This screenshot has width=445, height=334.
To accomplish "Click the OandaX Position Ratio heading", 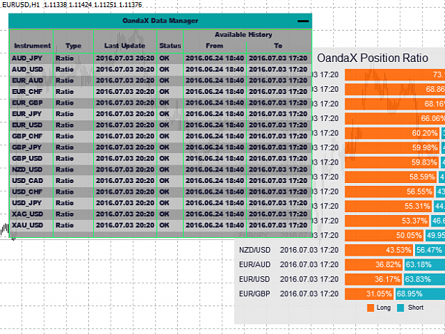I will tap(372, 58).
